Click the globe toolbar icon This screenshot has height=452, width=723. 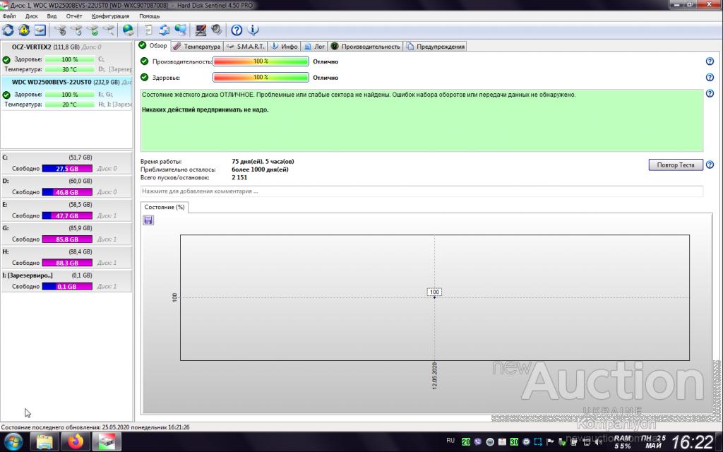point(129,30)
